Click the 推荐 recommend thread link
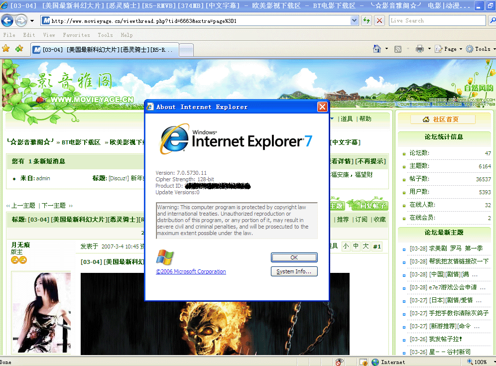This screenshot has width=496, height=366. tap(343, 219)
